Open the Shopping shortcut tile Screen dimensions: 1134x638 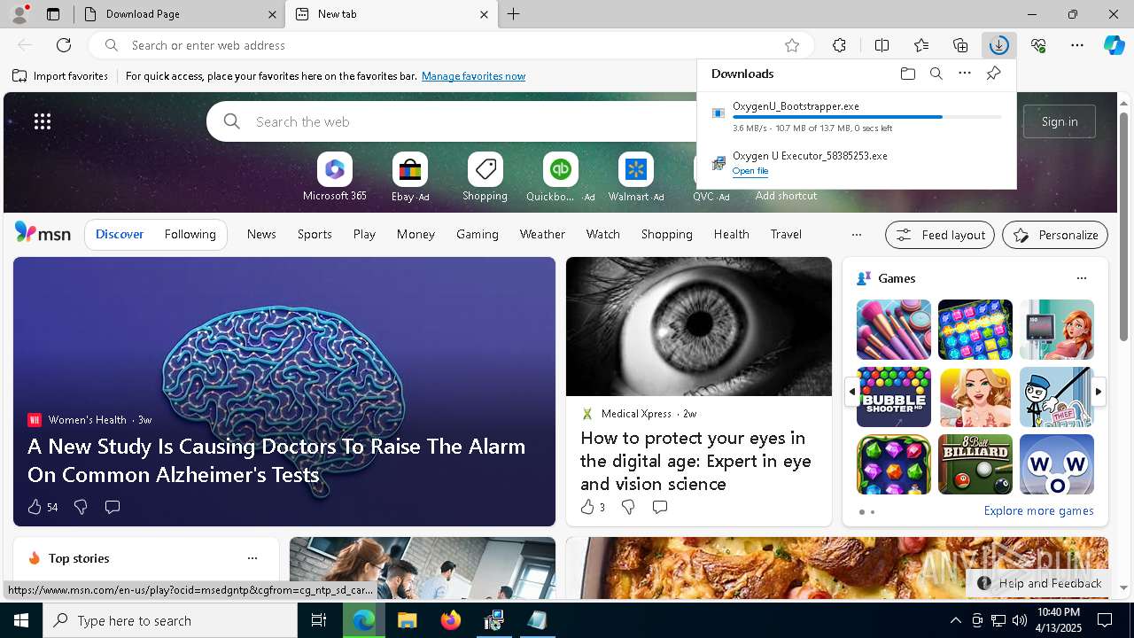(485, 177)
